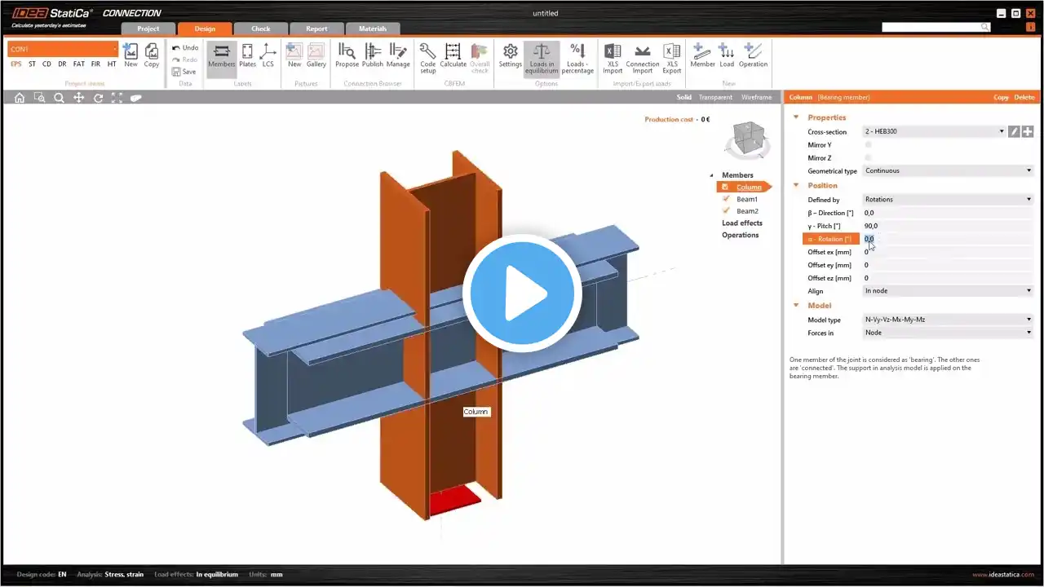The height and width of the screenshot is (587, 1044).
Task: Select the magnifier zoom tool
Action: tap(59, 98)
